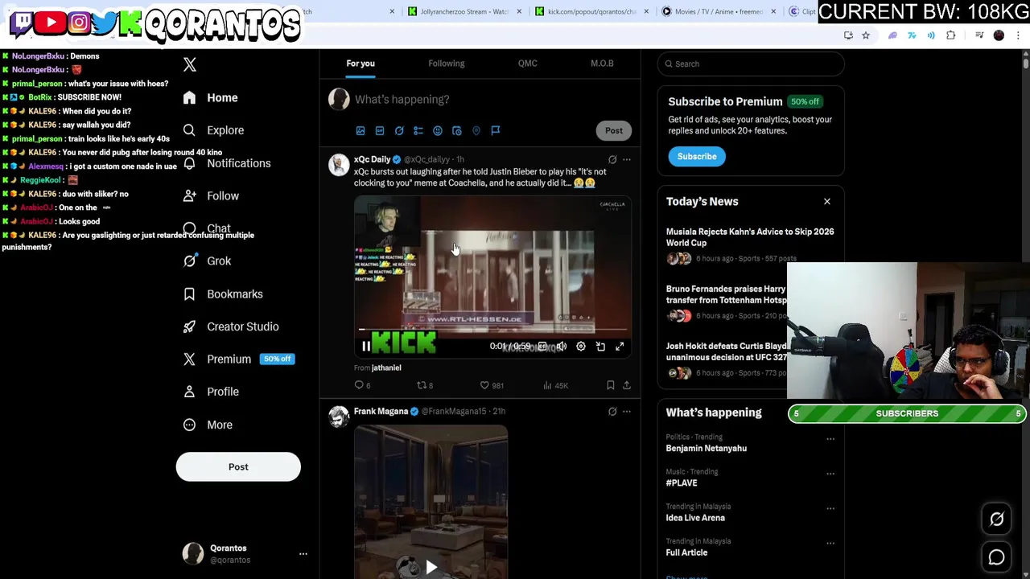The width and height of the screenshot is (1030, 579).
Task: Enhance the post with composer Grok icon
Action: (399, 130)
